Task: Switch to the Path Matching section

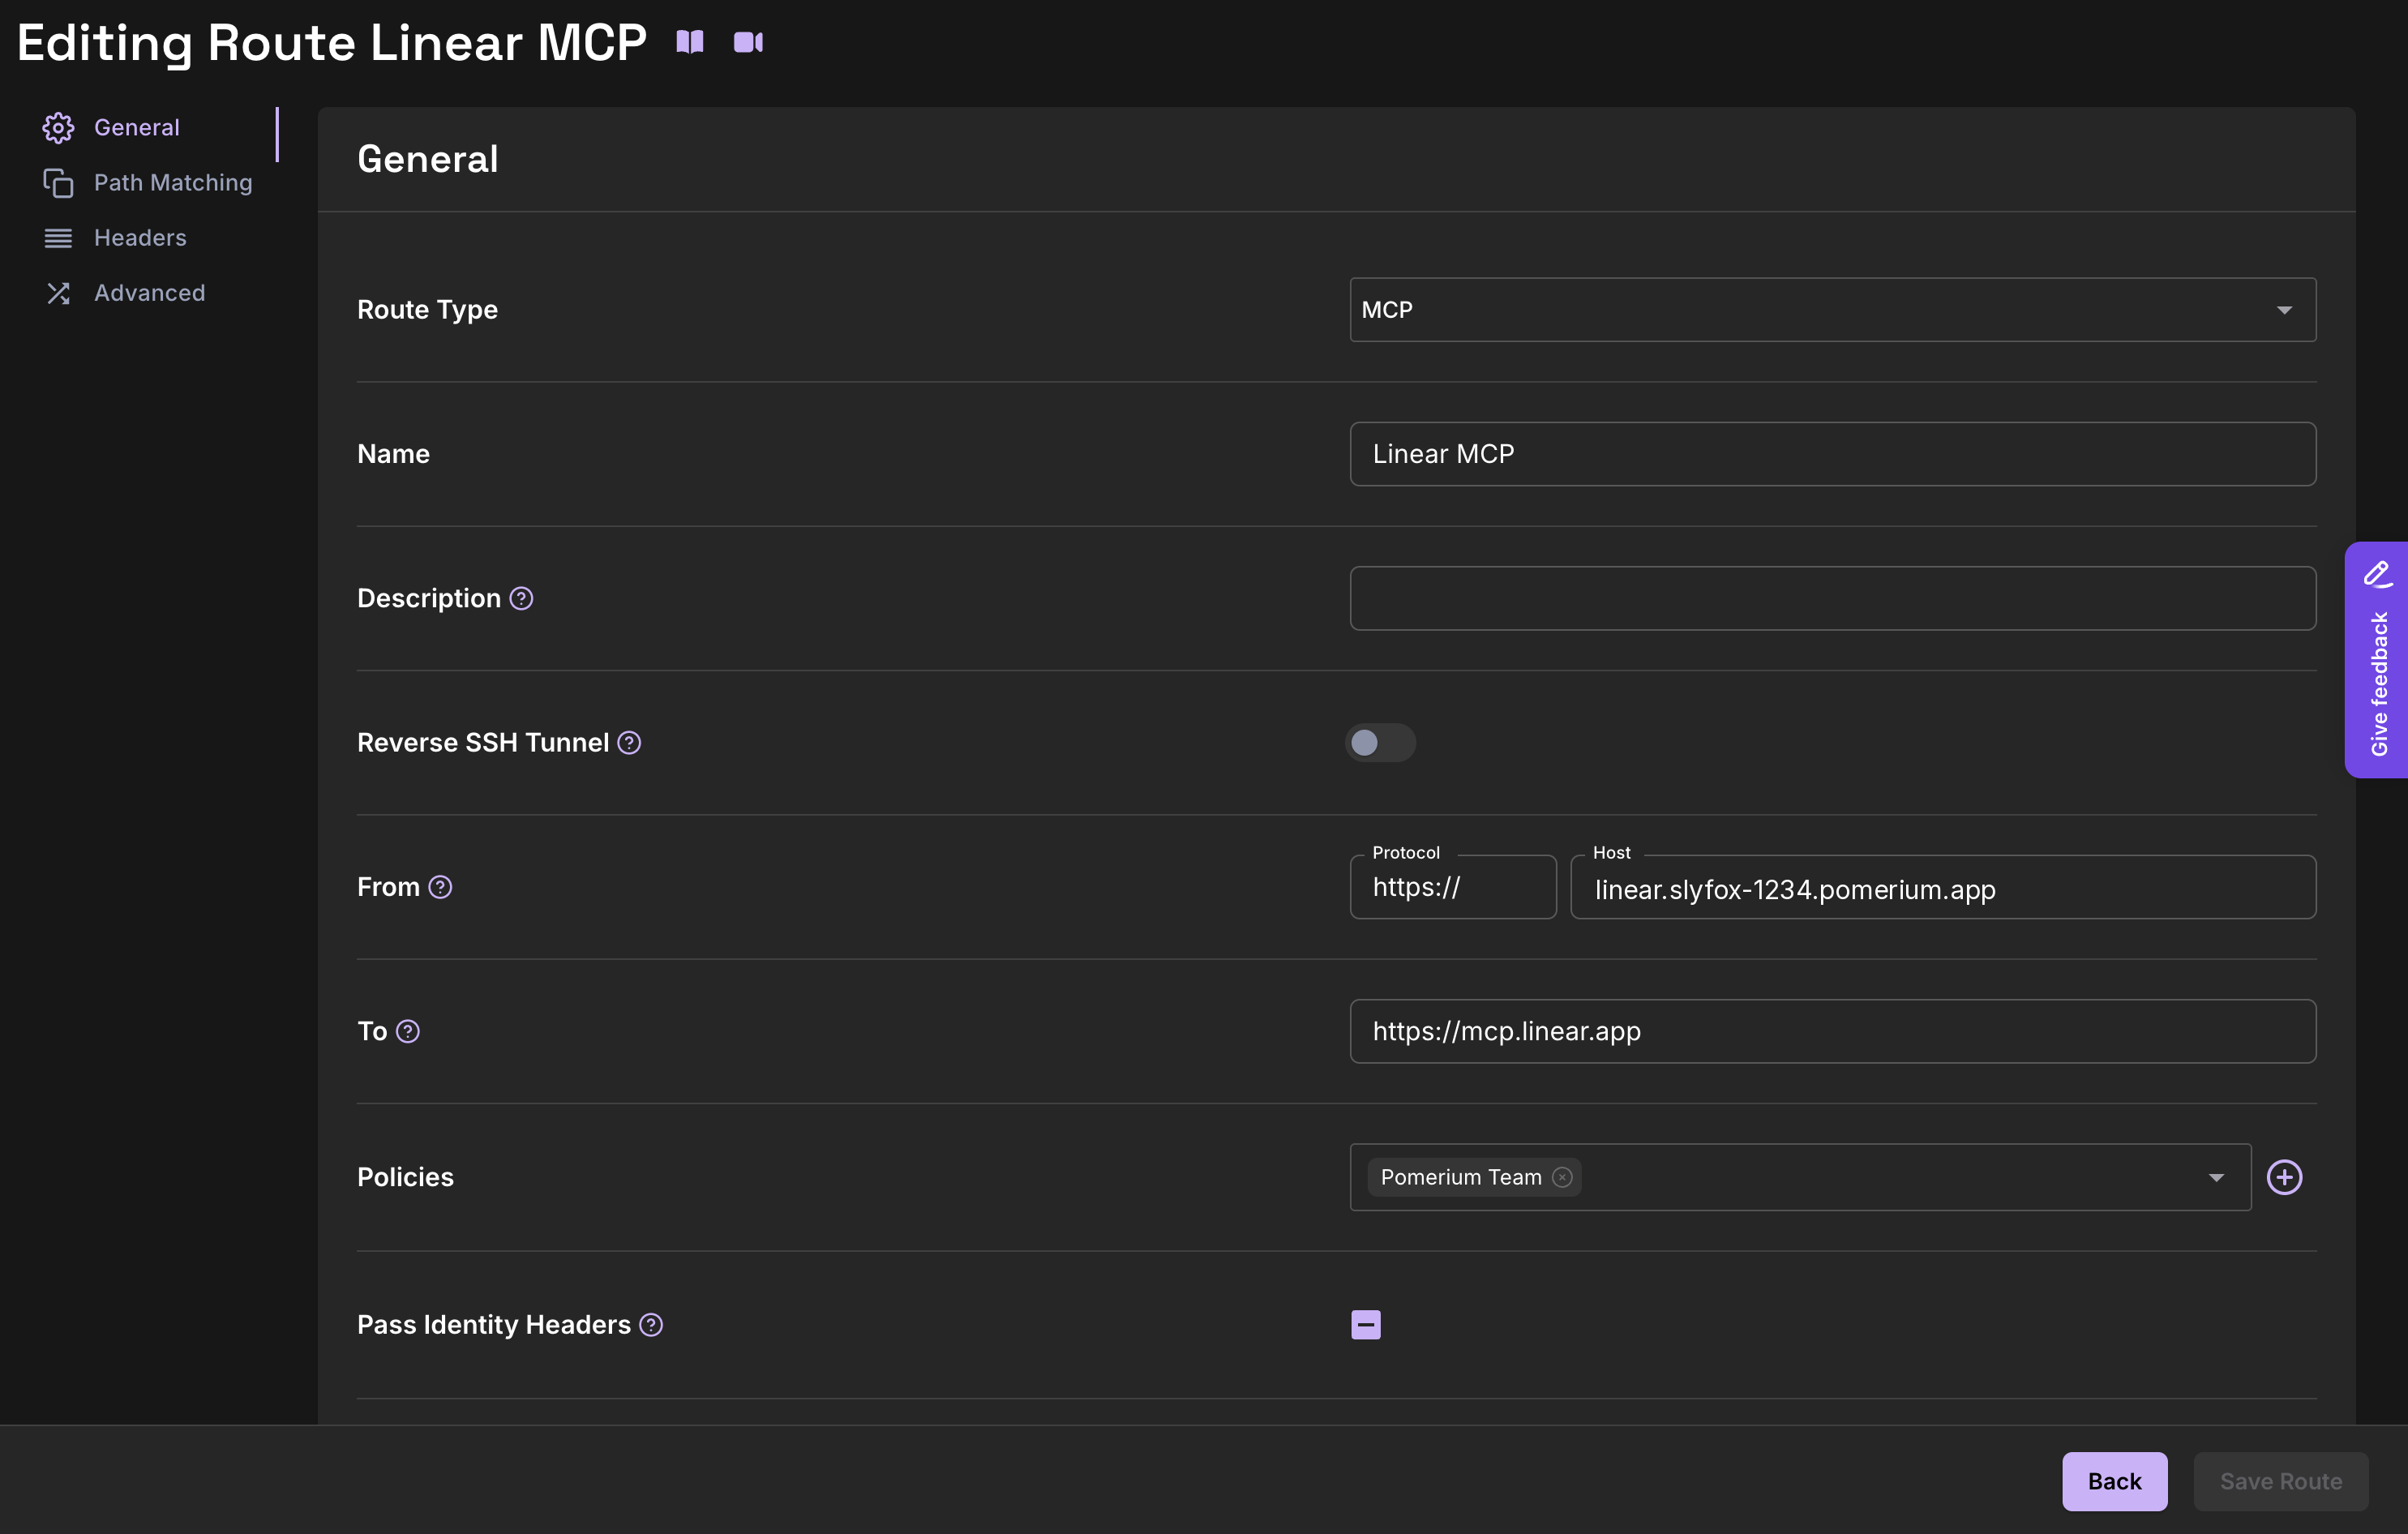Action: click(173, 182)
